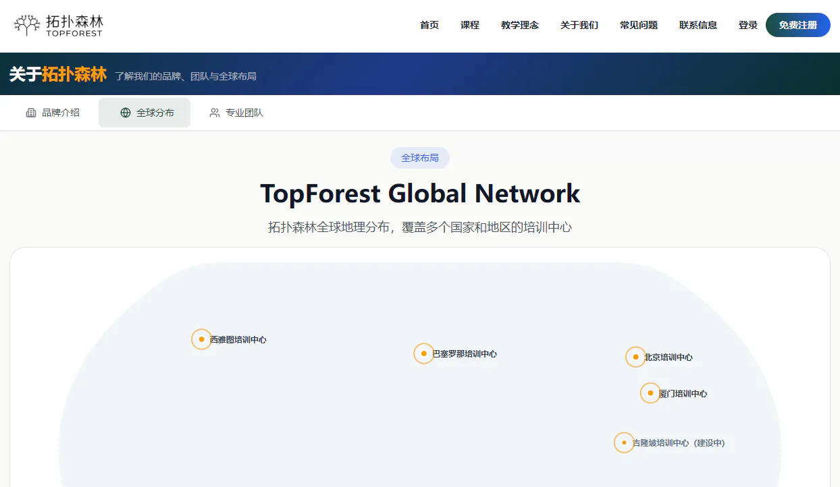
Task: Open 关于我们 in the top navigation
Action: 579,25
